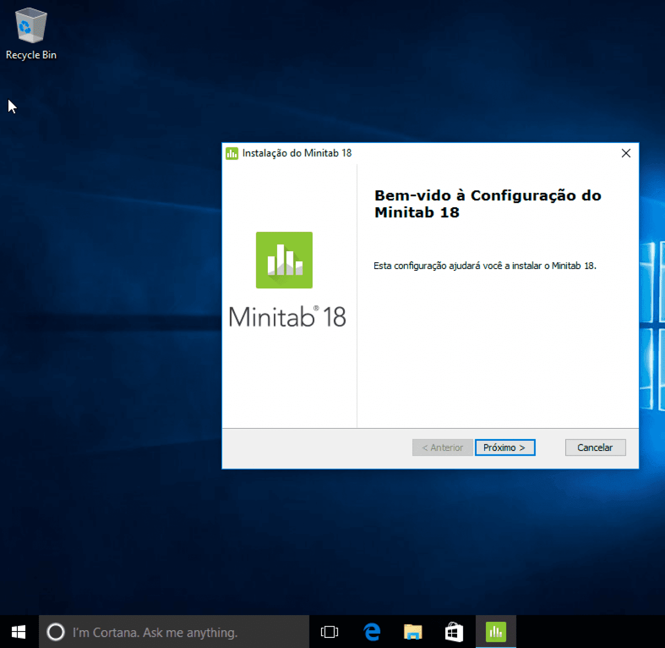This screenshot has height=648, width=665.
Task: Open the Windows Start menu
Action: coord(19,632)
